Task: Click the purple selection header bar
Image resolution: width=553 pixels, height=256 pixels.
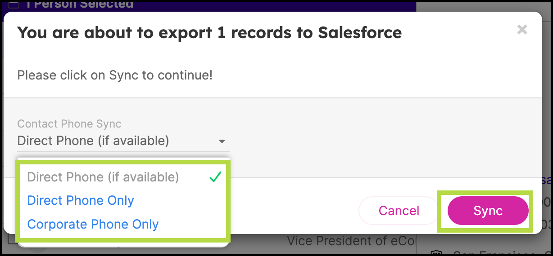Action: (x=210, y=5)
